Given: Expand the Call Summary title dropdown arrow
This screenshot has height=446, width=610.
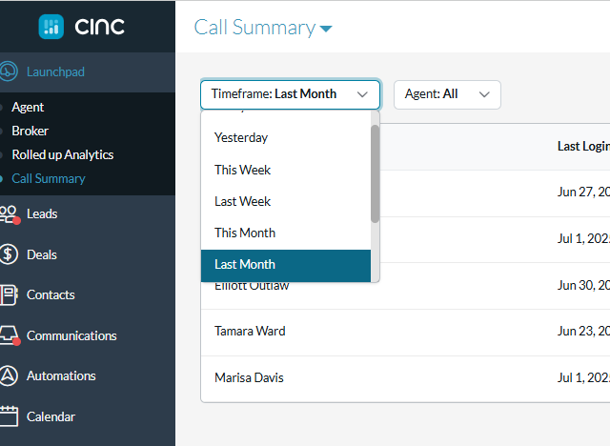Looking at the screenshot, I should click(326, 29).
